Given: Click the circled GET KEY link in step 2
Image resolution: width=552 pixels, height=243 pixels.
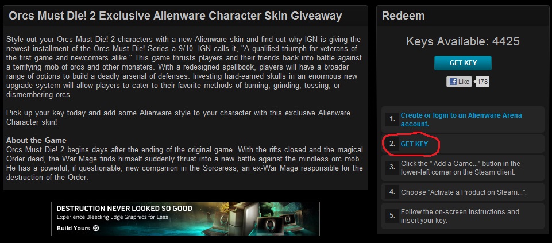Looking at the screenshot, I should click(414, 144).
